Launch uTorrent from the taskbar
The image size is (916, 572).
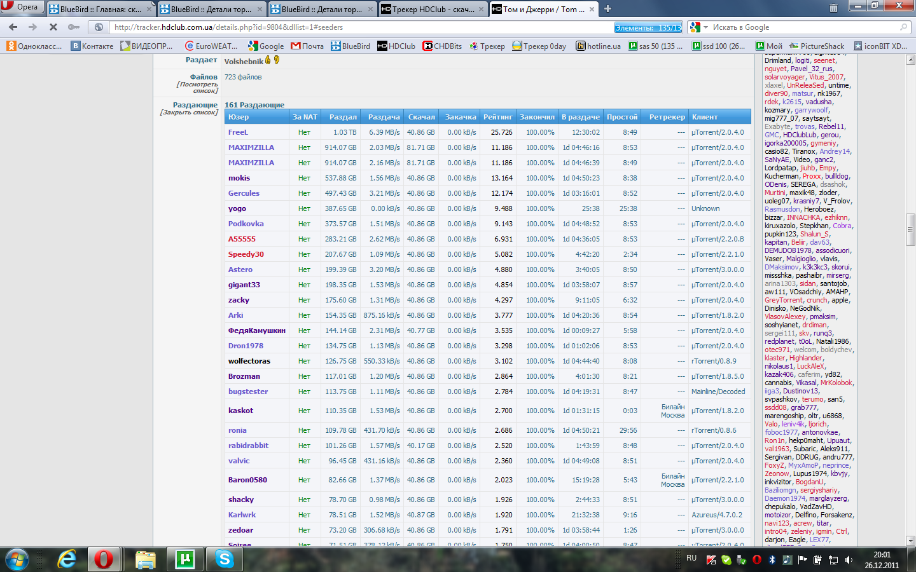[185, 559]
